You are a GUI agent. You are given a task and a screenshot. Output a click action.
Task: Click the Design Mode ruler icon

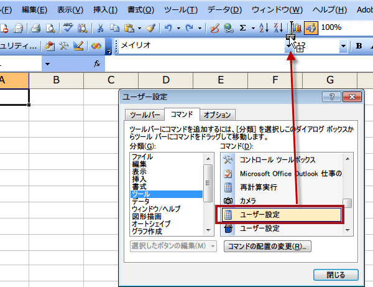point(78,46)
